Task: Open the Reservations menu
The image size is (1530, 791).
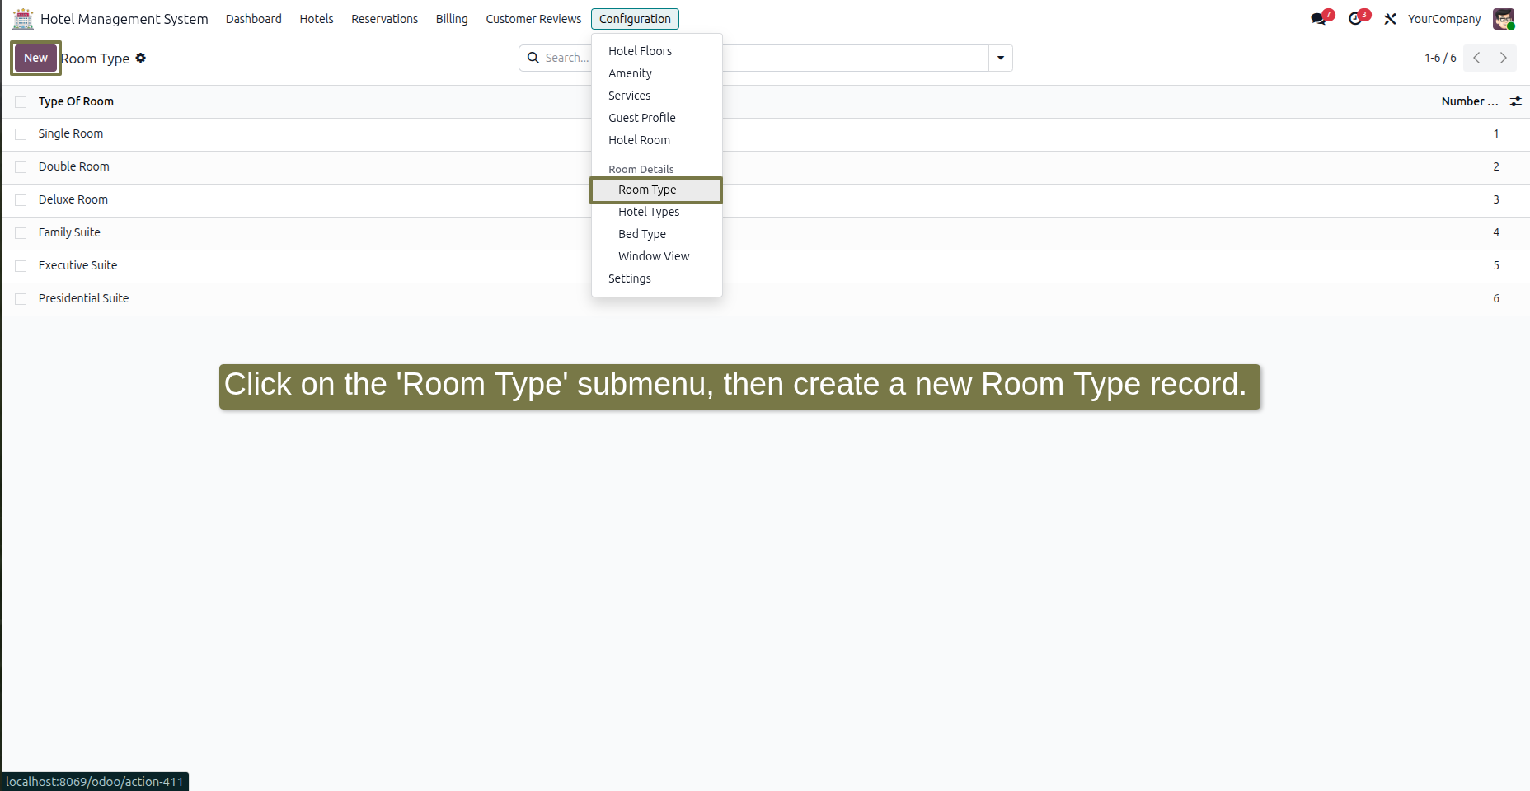Action: pyautogui.click(x=385, y=19)
